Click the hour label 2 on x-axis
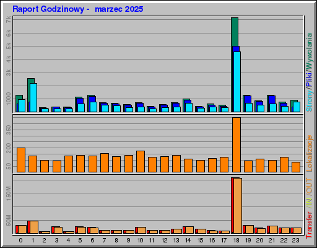 click(45, 241)
